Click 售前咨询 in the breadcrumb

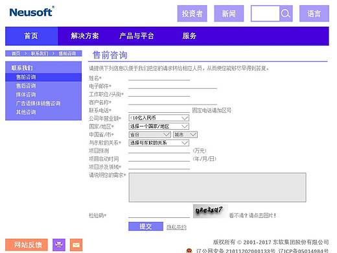tap(67, 53)
